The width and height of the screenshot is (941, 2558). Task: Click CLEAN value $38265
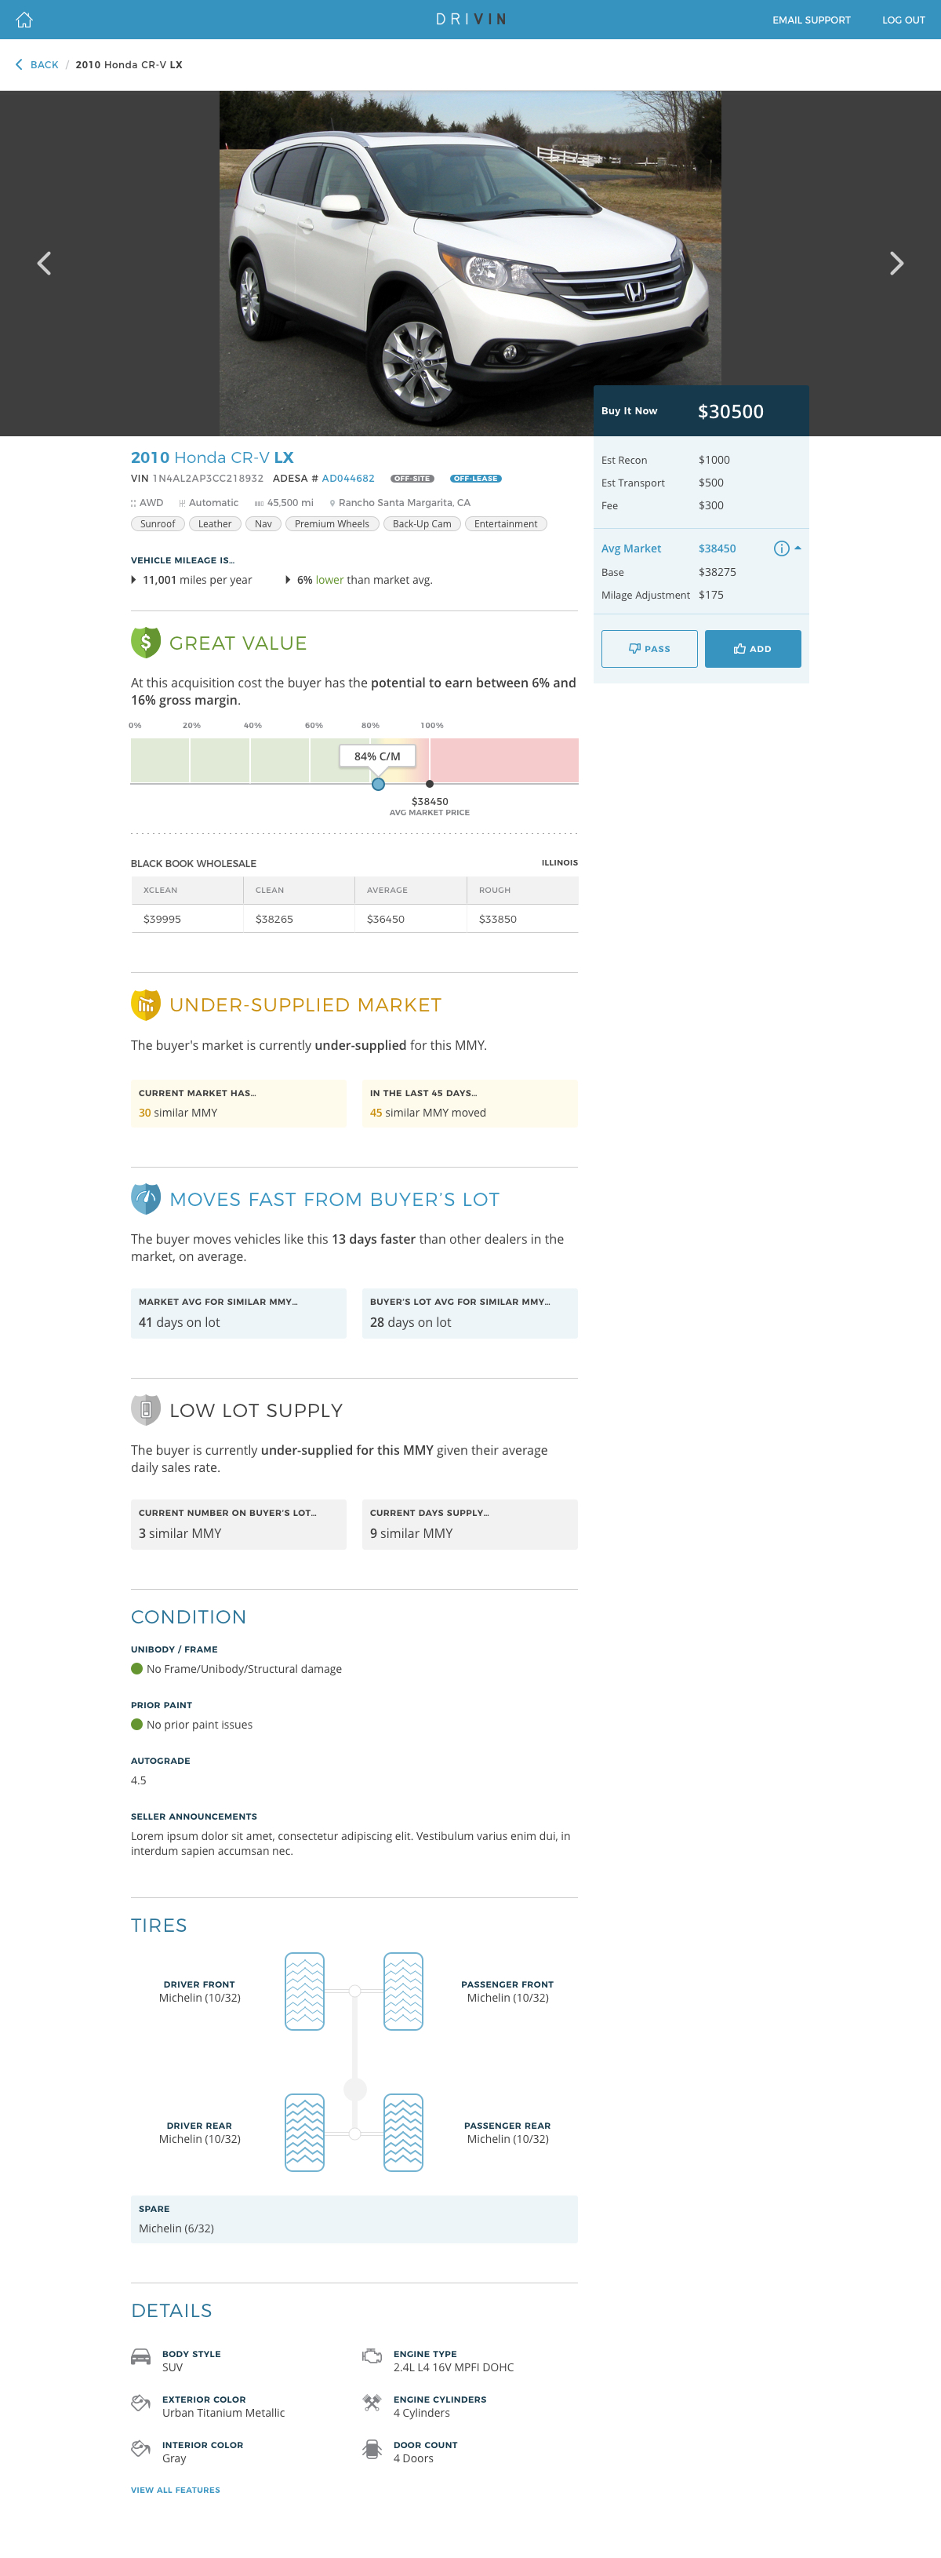(274, 920)
